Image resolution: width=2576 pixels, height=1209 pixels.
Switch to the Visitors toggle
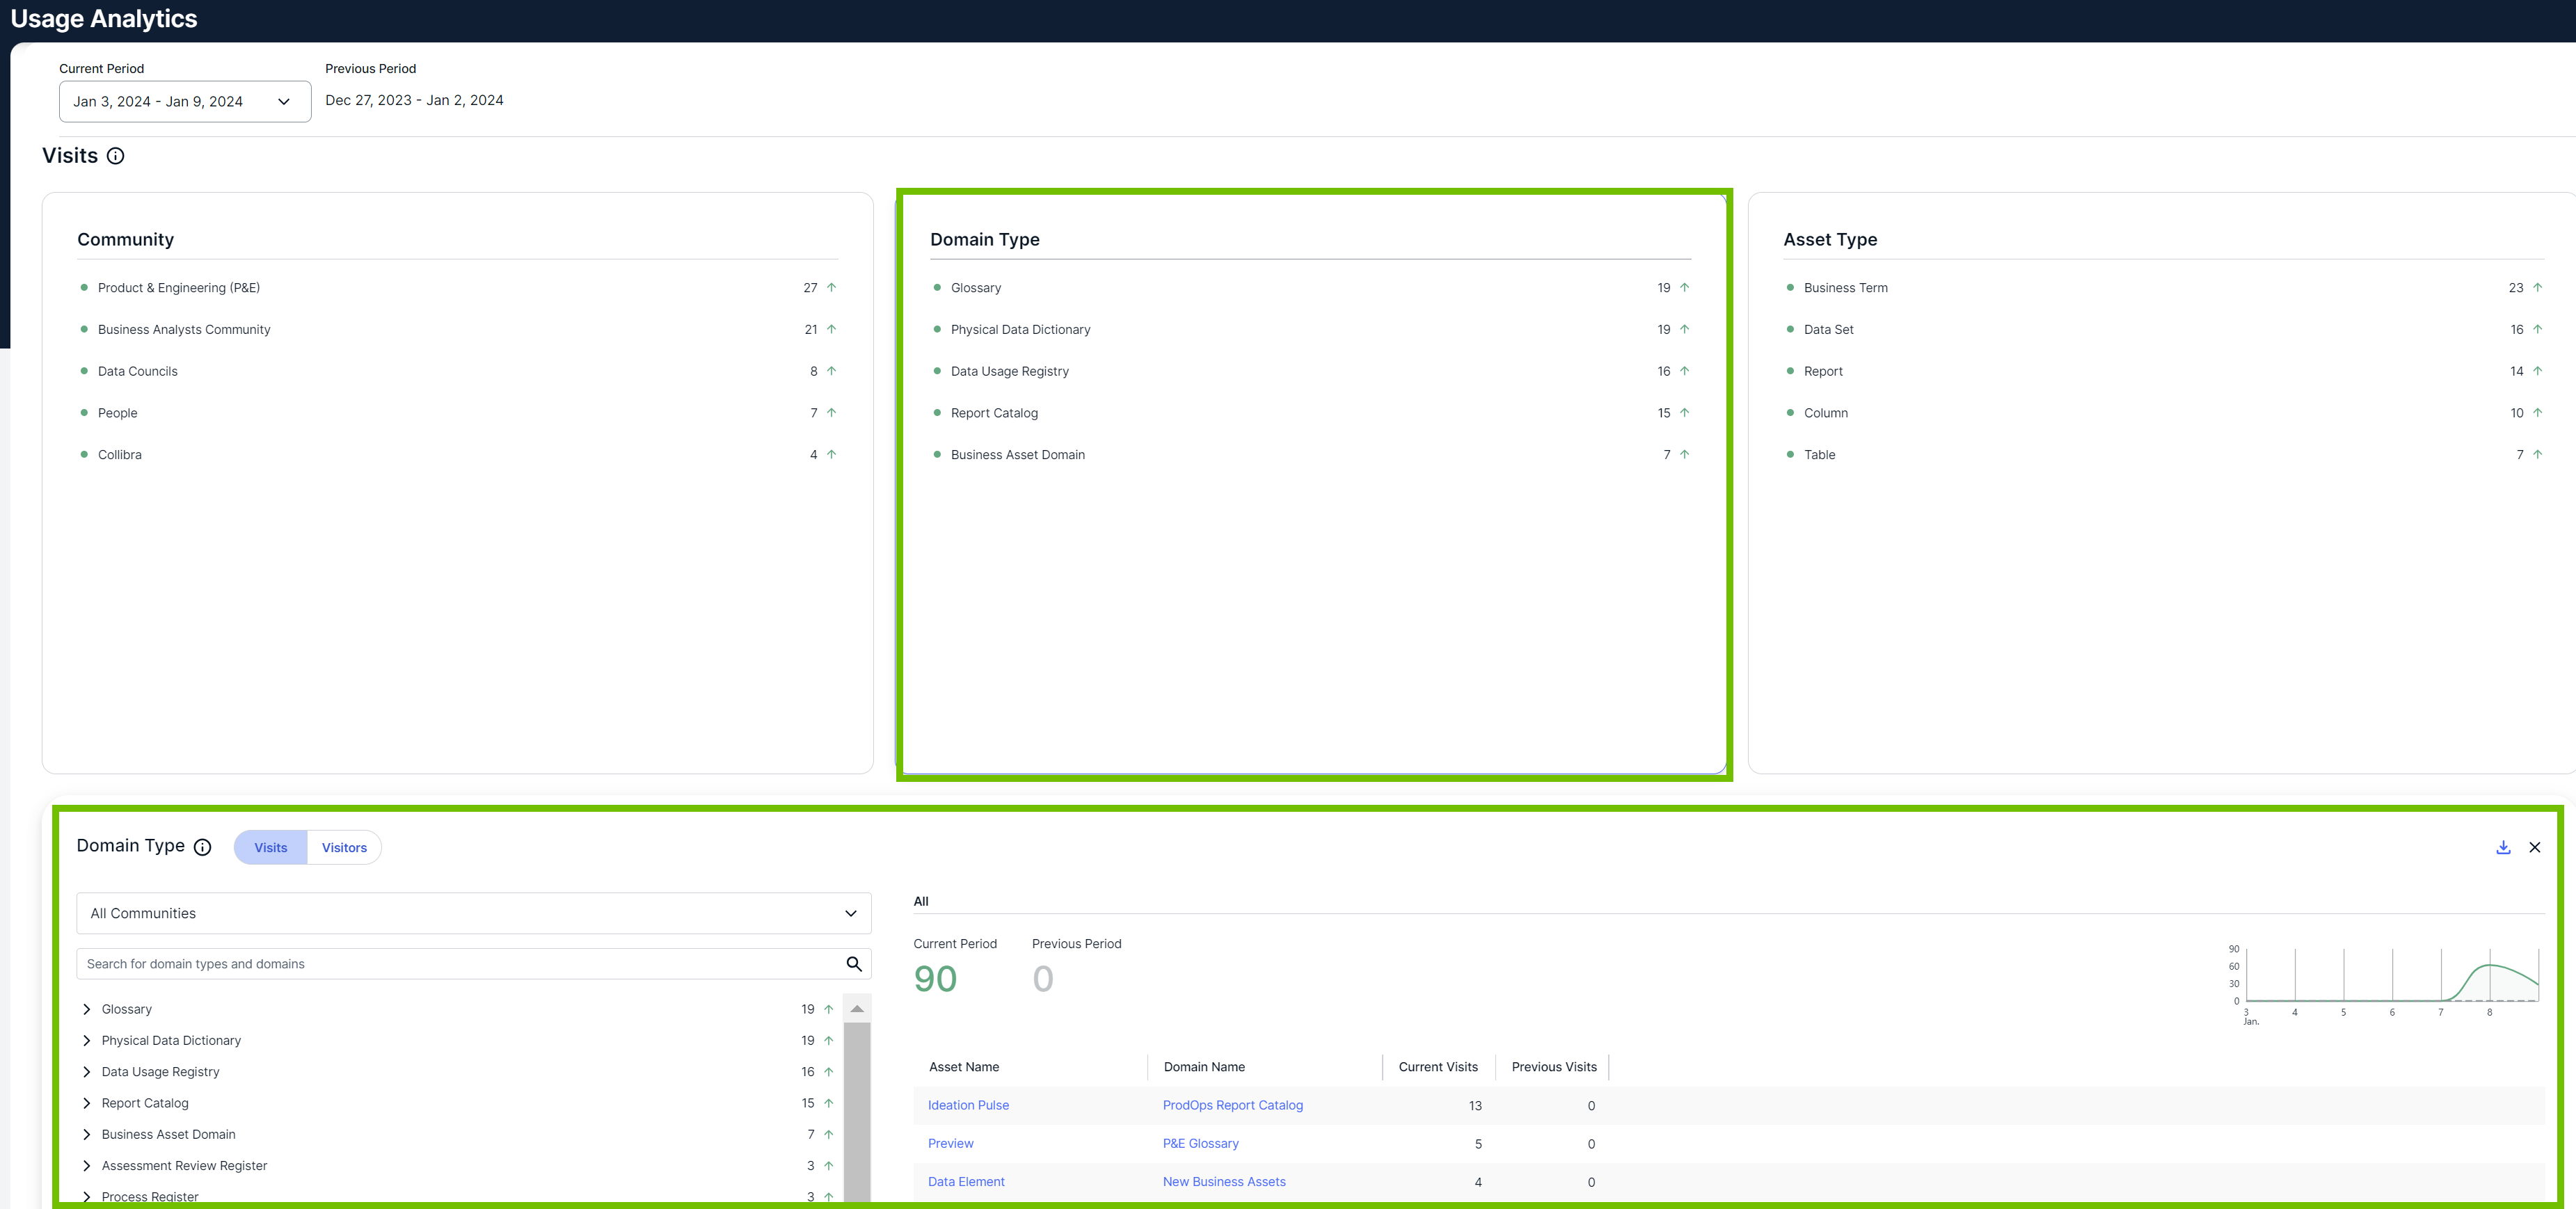pyautogui.click(x=344, y=847)
